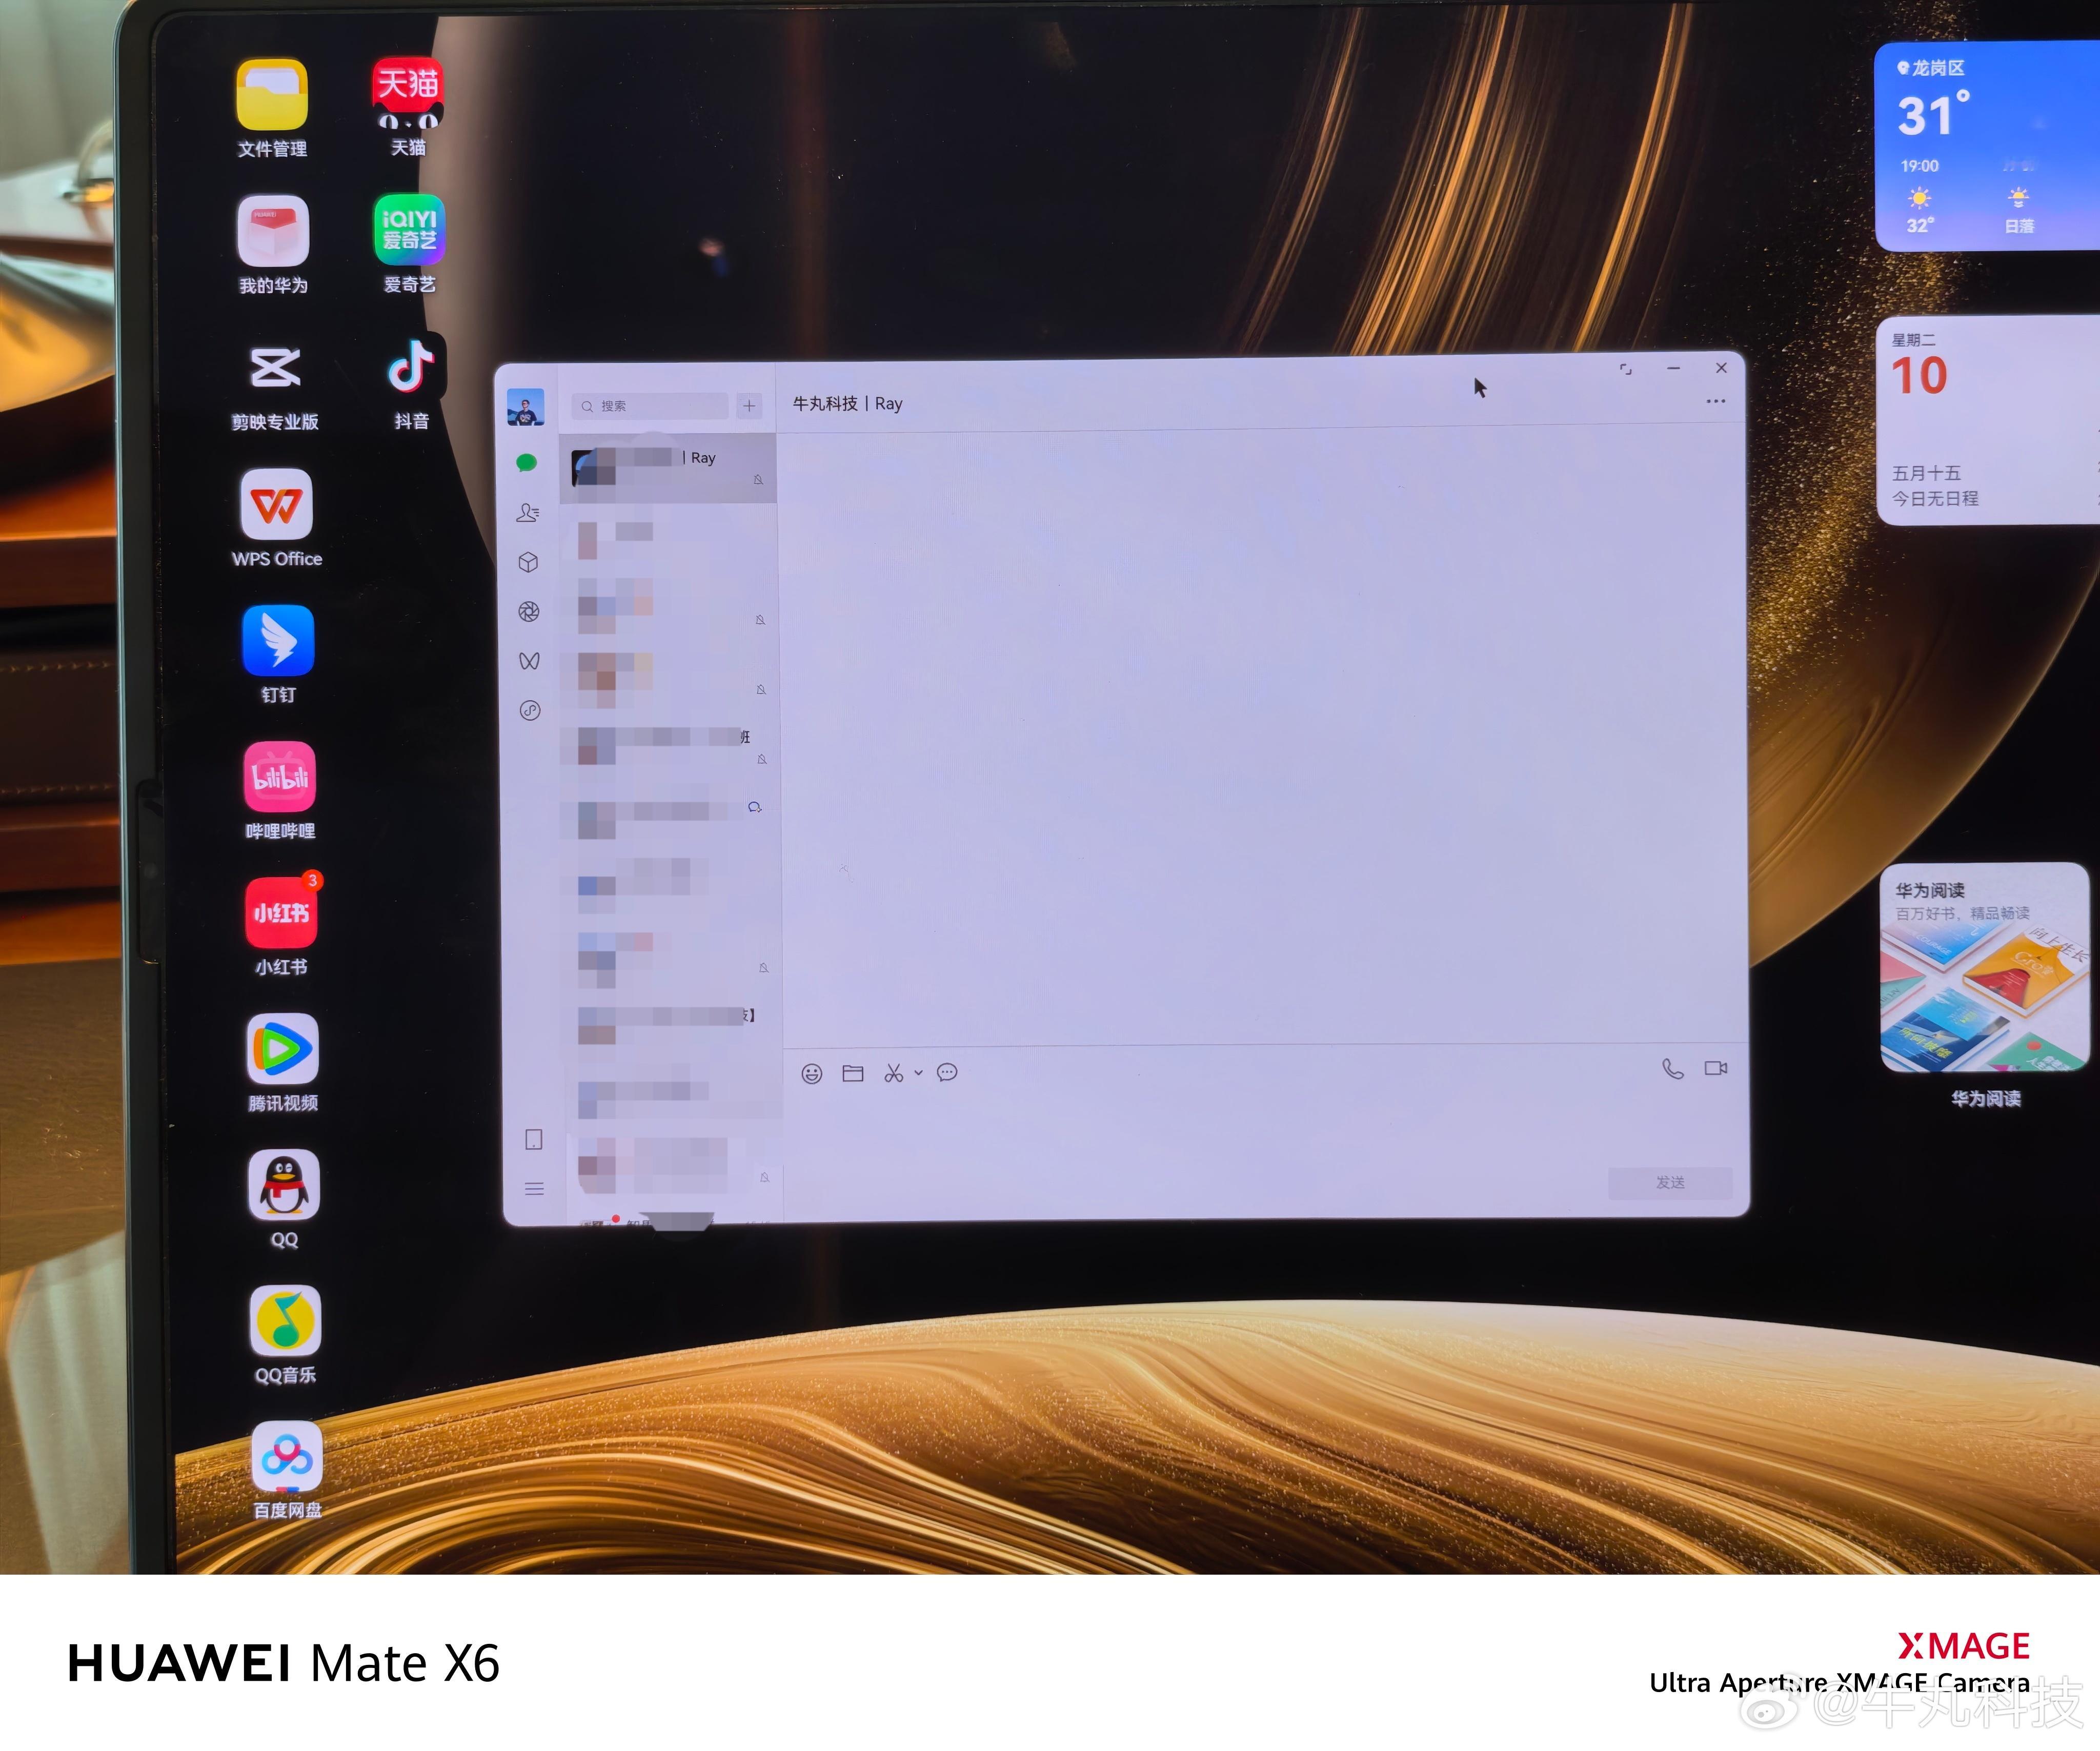This screenshot has height=1751, width=2100.
Task: Select the chat row ending in Ray
Action: tap(667, 468)
